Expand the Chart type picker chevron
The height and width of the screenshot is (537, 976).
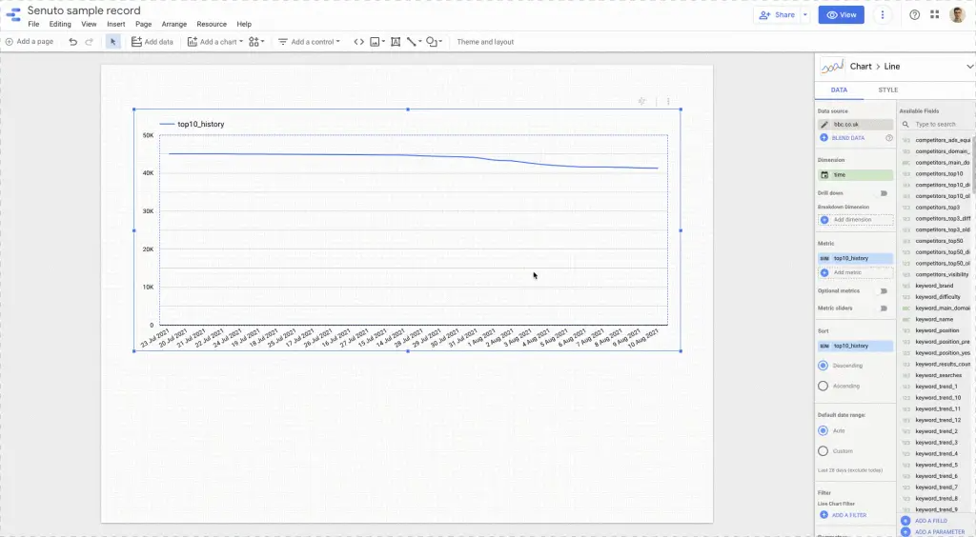tap(969, 67)
